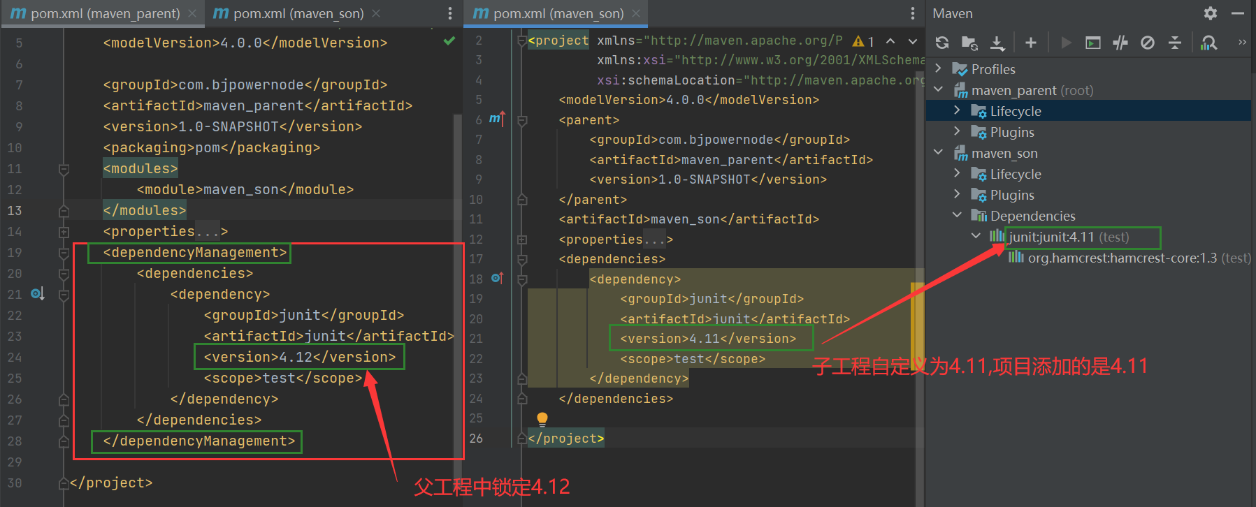
Task: Collapse the maven_parent (root) node
Action: pyautogui.click(x=939, y=89)
